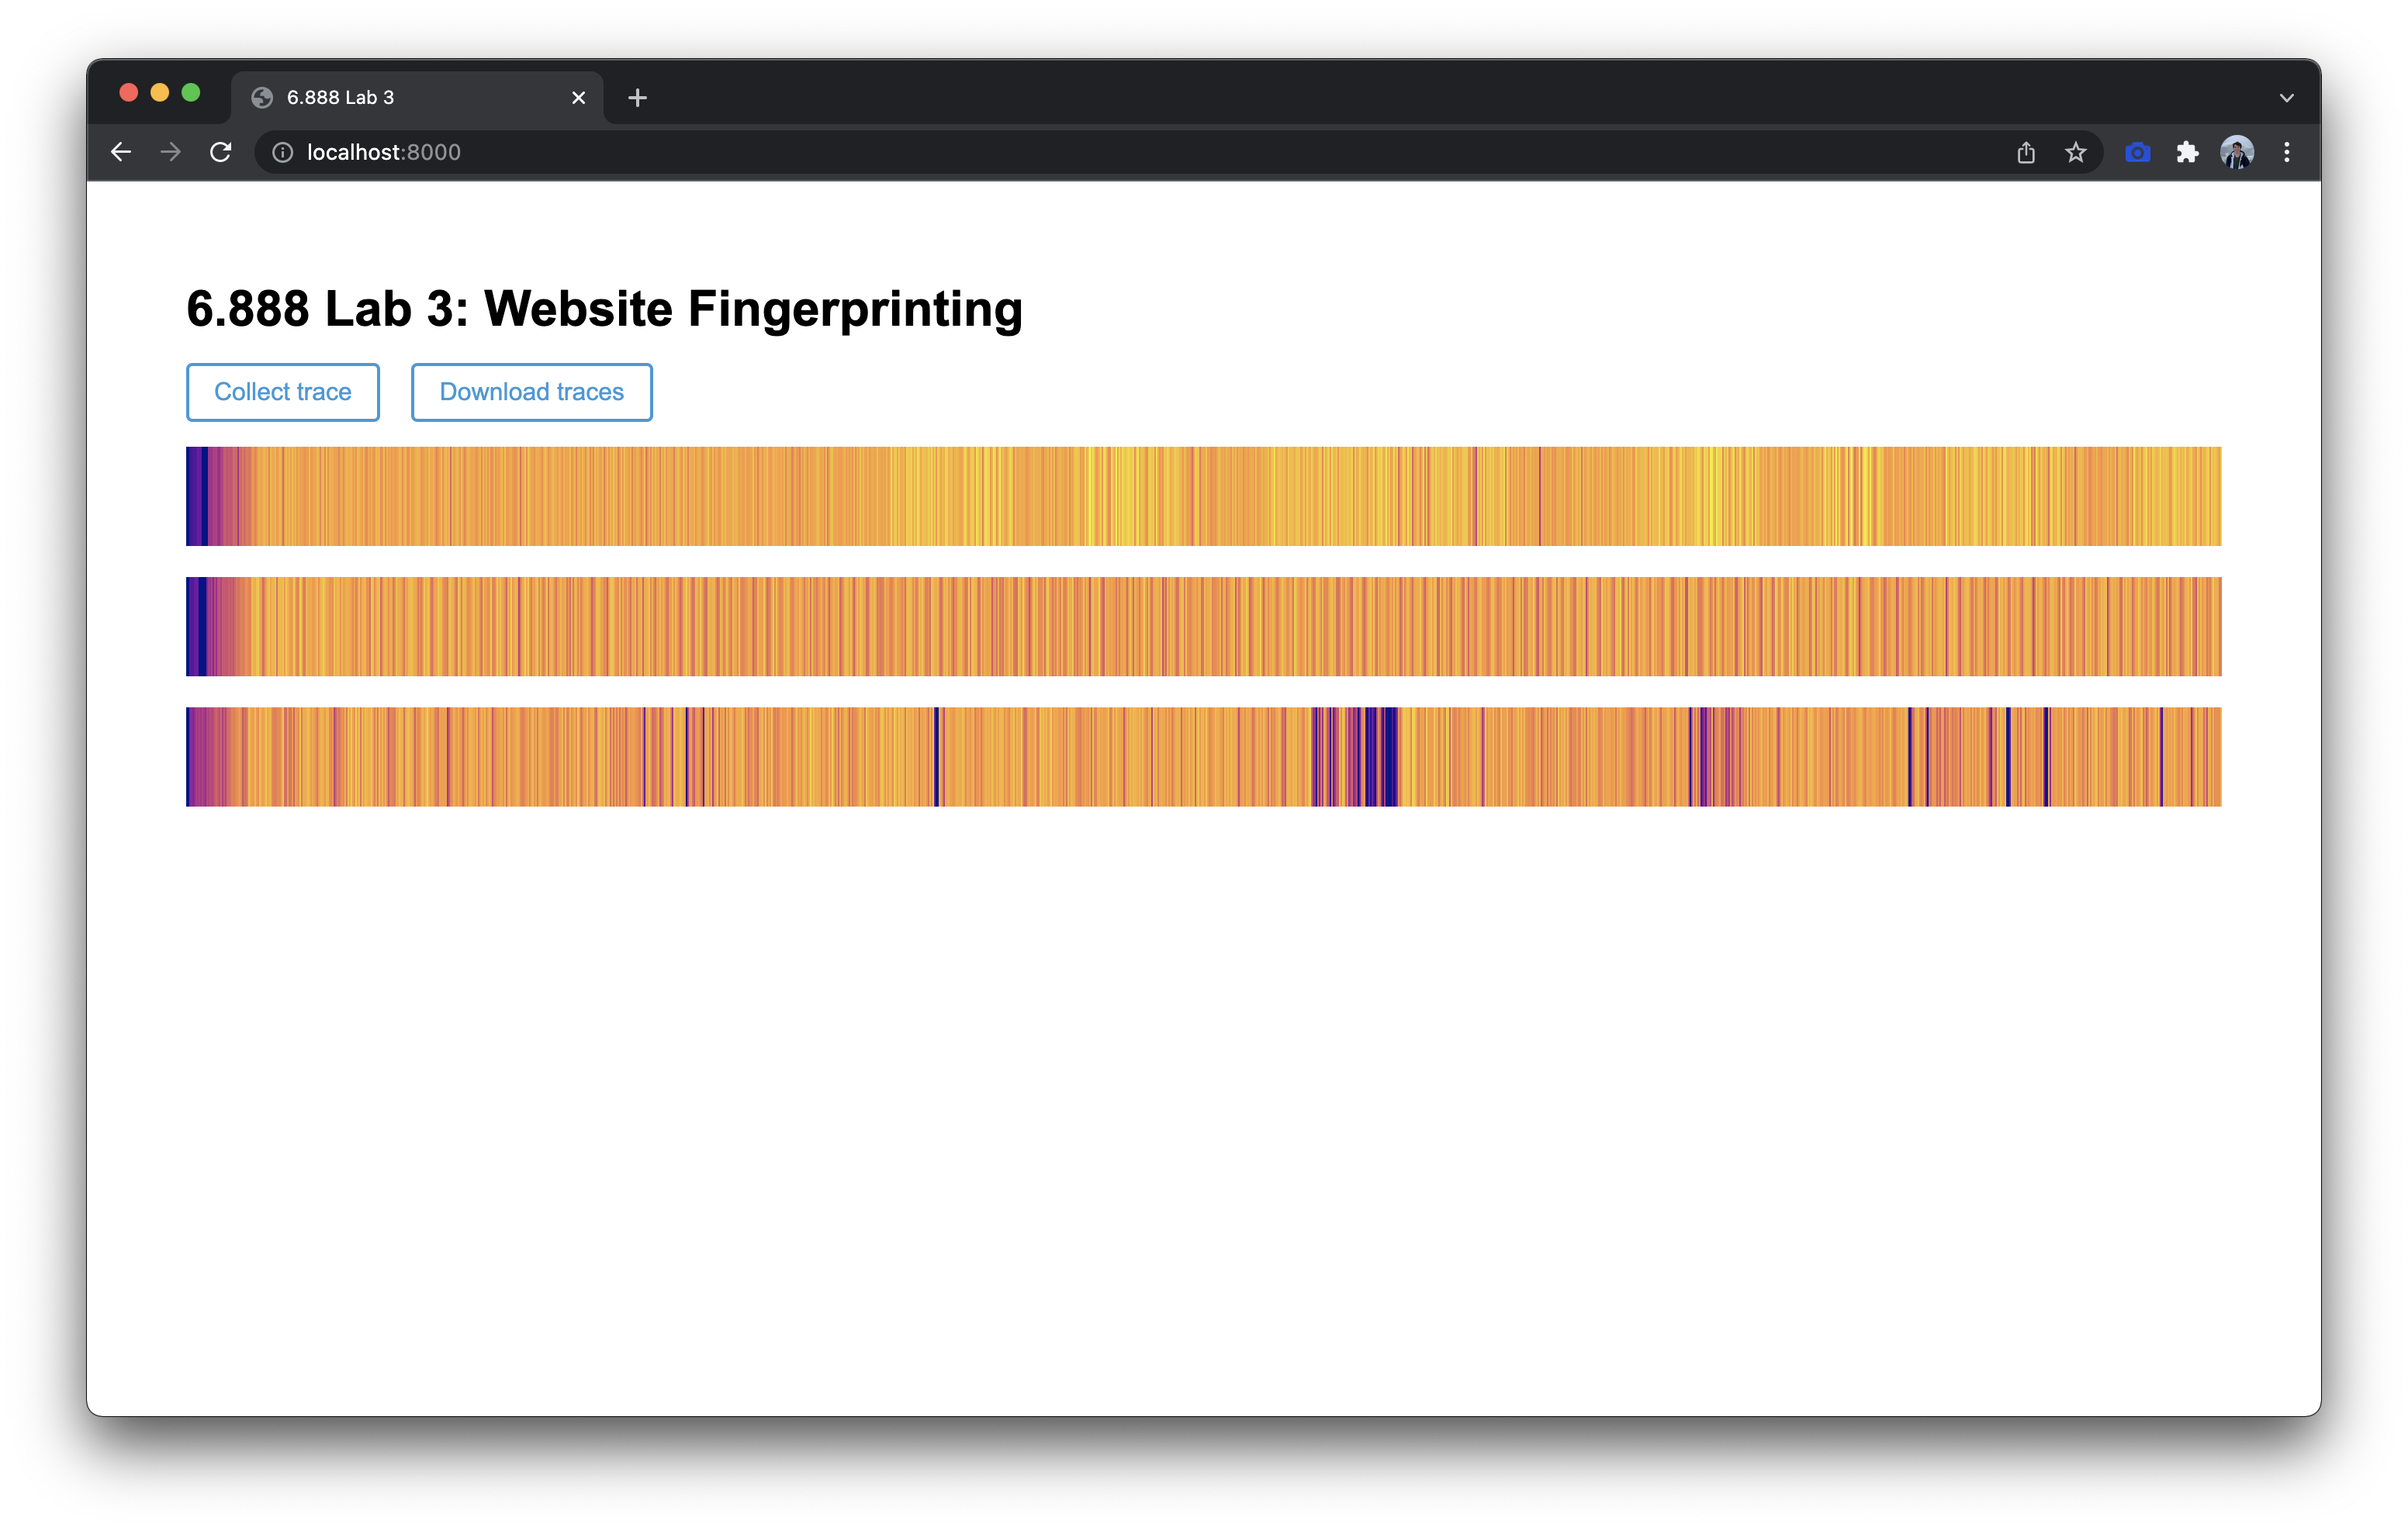
Task: Click the Download traces button
Action: tap(531, 392)
